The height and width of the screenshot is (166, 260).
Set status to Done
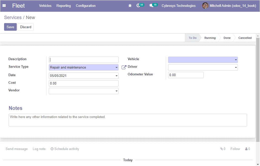point(227,38)
